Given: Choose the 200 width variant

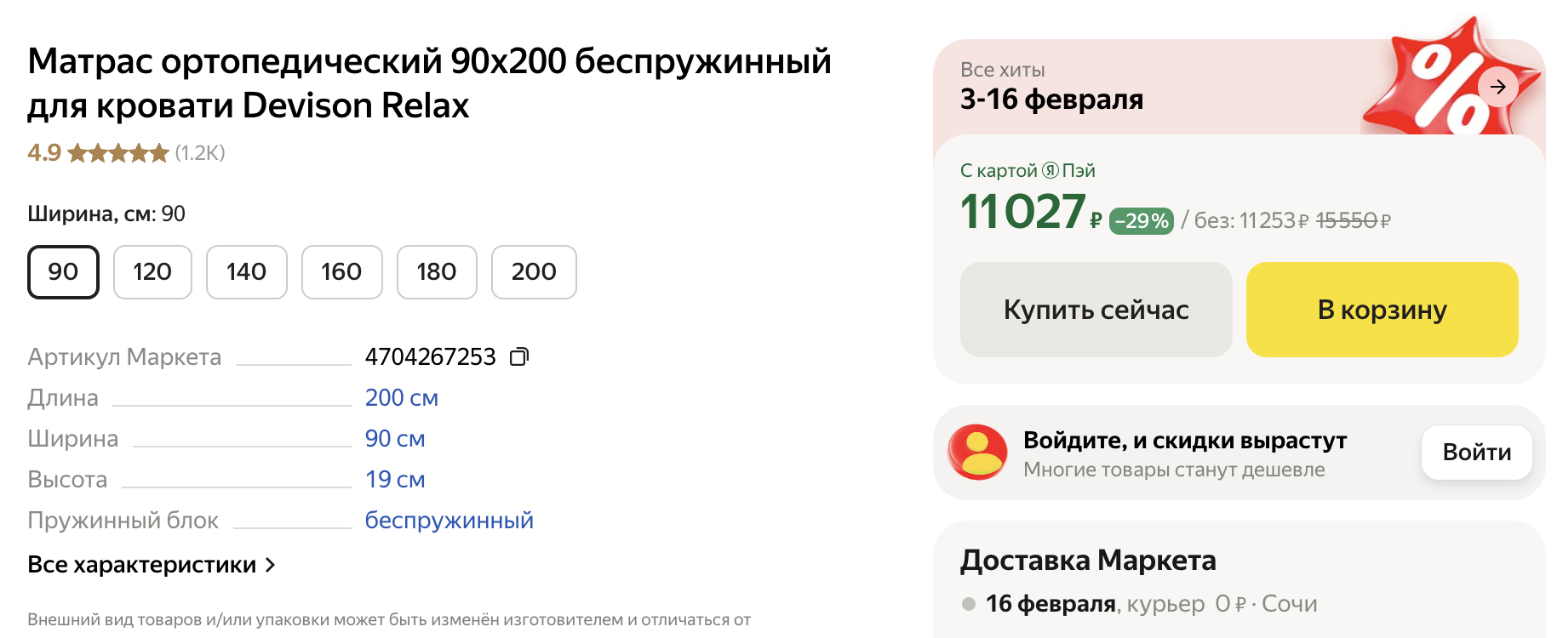Looking at the screenshot, I should [534, 272].
